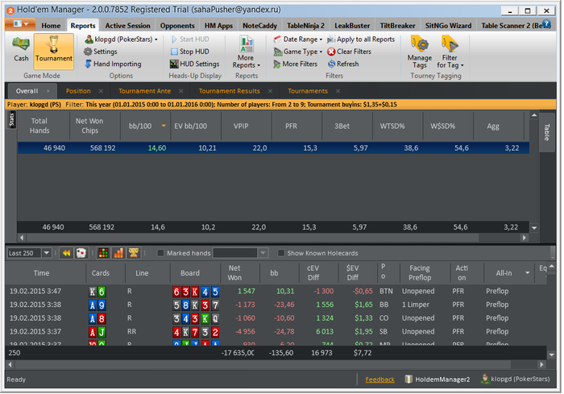The height and width of the screenshot is (394, 564).
Task: Open Hand Importing option
Action: click(x=113, y=64)
